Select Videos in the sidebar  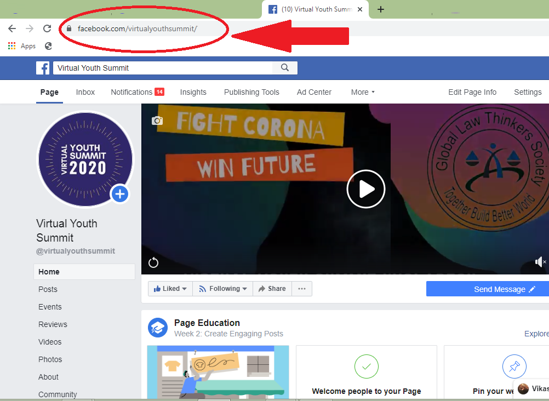pyautogui.click(x=50, y=342)
